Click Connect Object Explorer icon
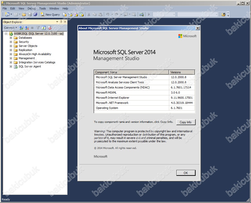Screen dimensions: 251x203 point(21,28)
